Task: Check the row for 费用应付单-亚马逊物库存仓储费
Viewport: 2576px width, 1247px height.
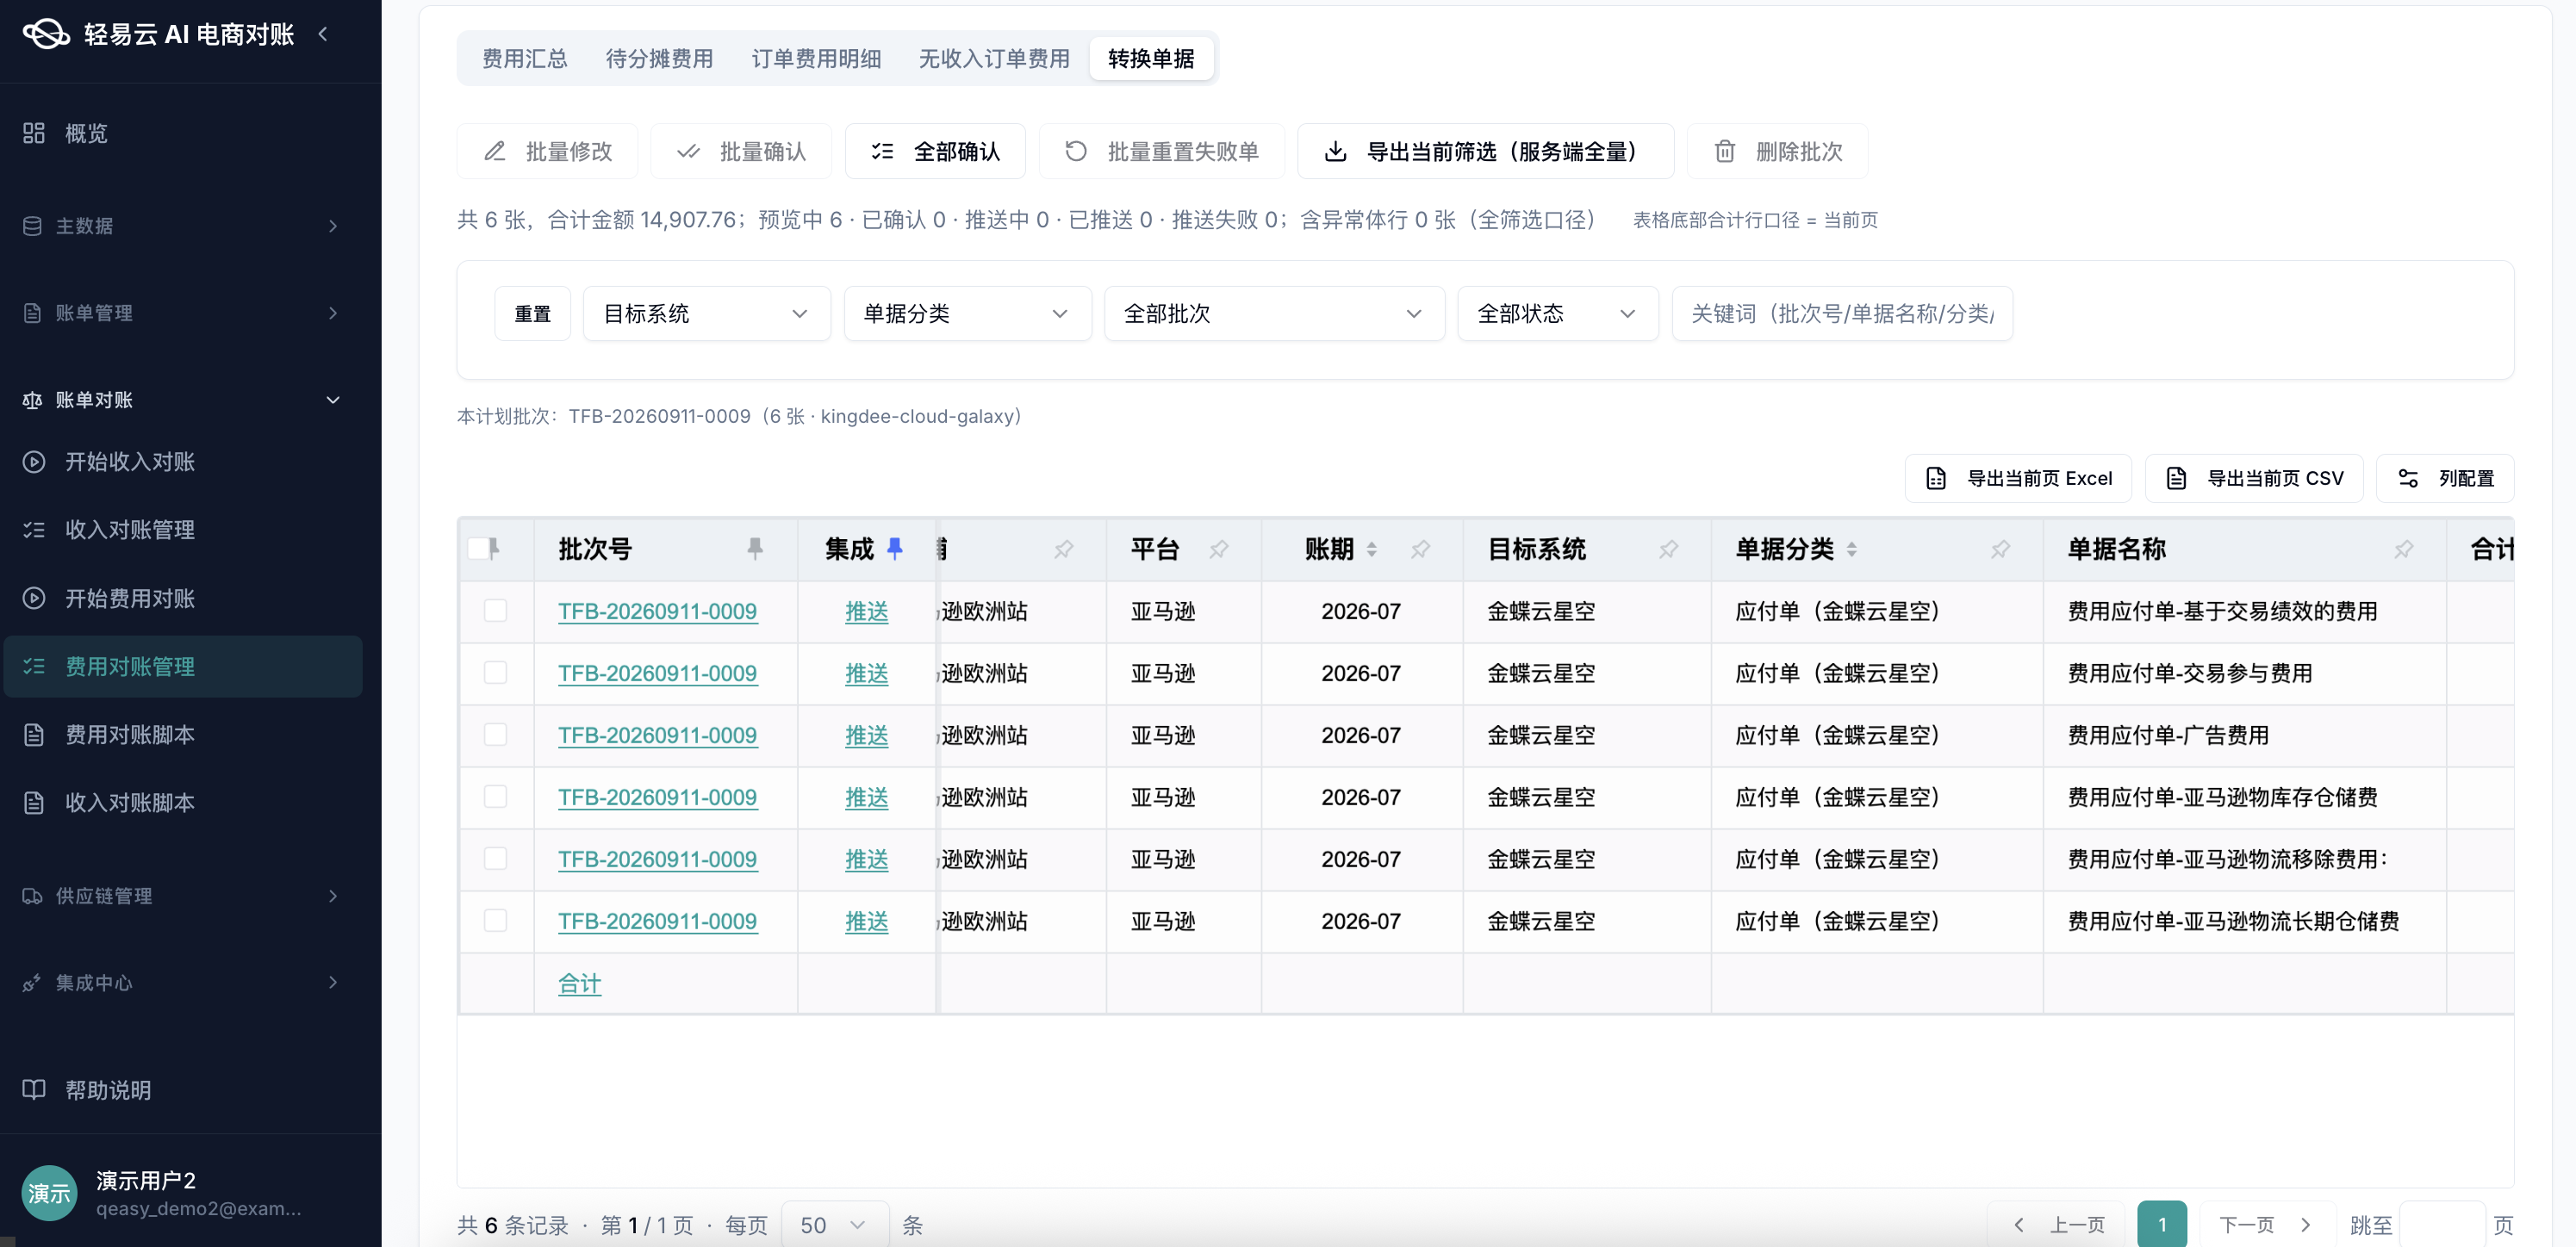Action: click(x=495, y=797)
